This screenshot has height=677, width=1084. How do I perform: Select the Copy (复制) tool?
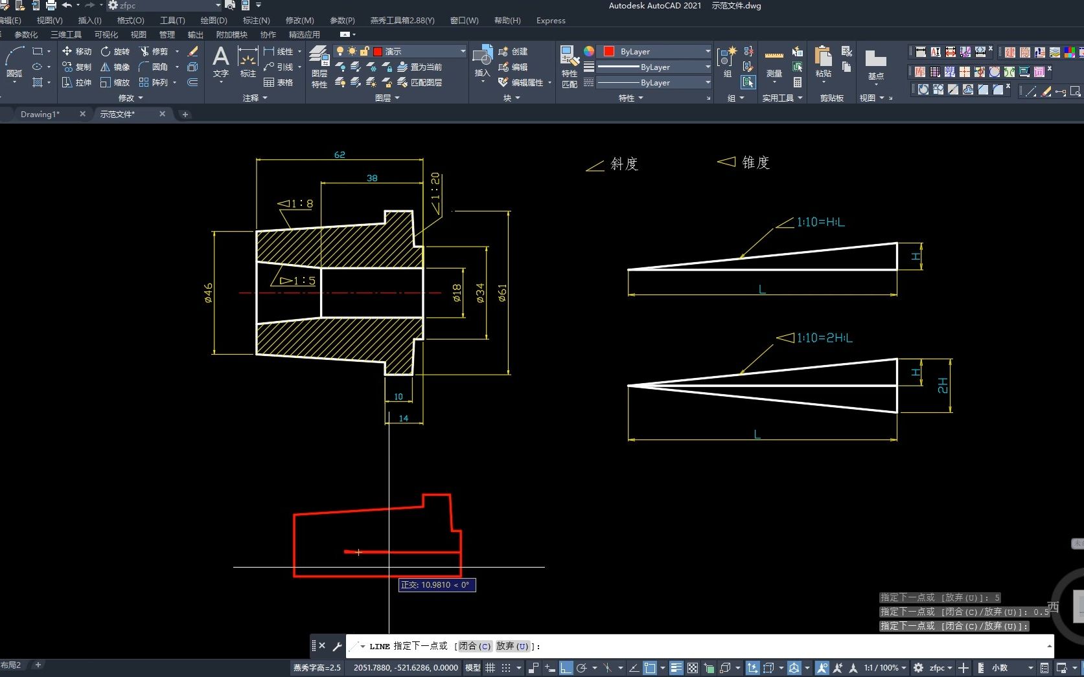coord(77,67)
